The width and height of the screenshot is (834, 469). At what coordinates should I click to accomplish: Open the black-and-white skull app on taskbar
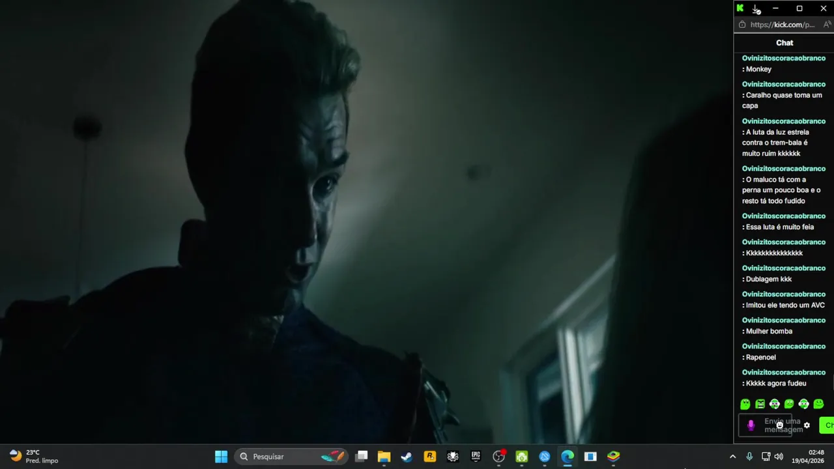tap(452, 457)
